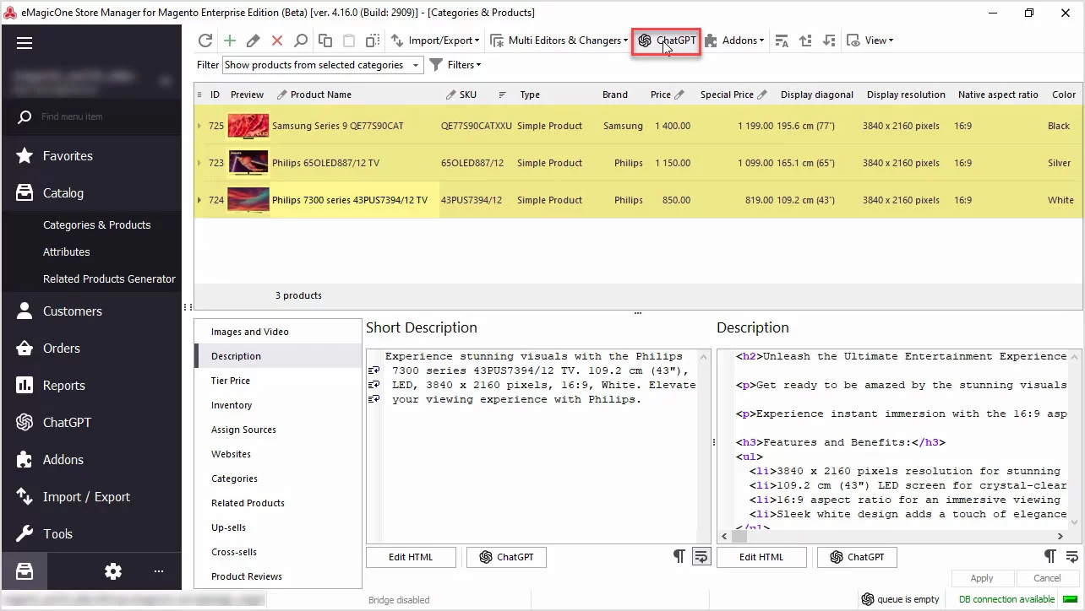The width and height of the screenshot is (1085, 611).
Task: Open ChatGPT in sidebar menu
Action: click(91, 423)
